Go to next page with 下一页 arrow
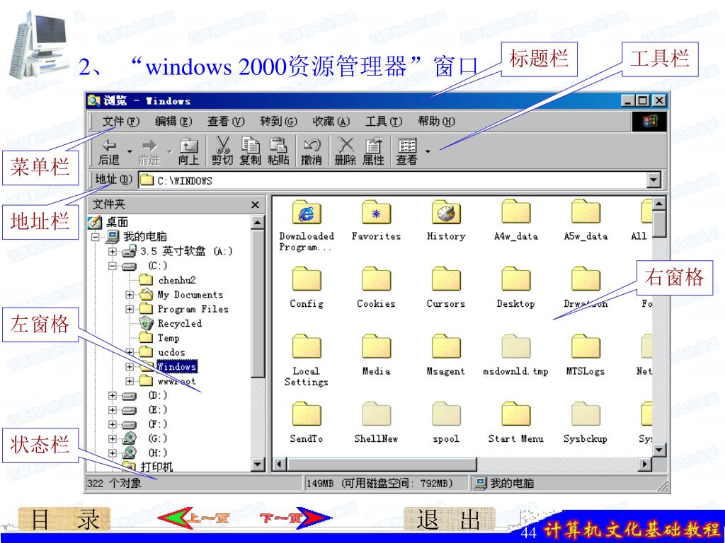Screen dimensions: 725x543 (295, 518)
